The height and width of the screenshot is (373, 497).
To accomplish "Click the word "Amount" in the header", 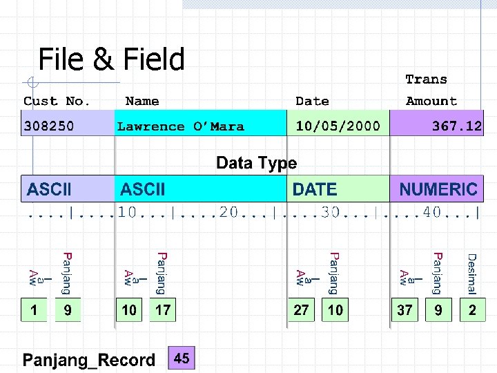I will [x=431, y=101].
